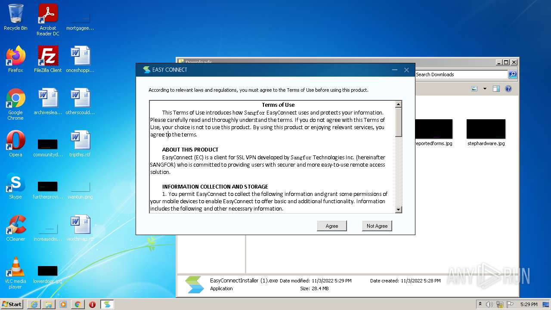
Task: Open the Opera desktop shortcut
Action: click(x=15, y=144)
